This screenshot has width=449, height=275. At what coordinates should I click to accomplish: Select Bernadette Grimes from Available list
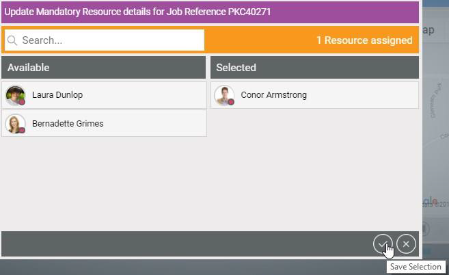pos(104,123)
